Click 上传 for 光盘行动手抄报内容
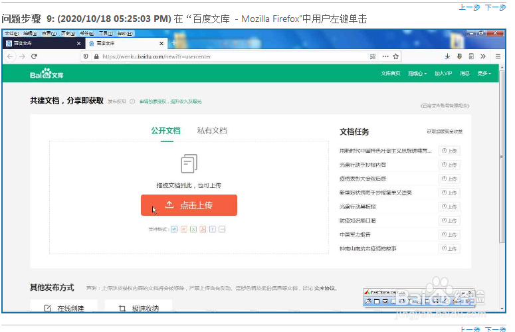Screen dimensions: 515x332 (449, 165)
